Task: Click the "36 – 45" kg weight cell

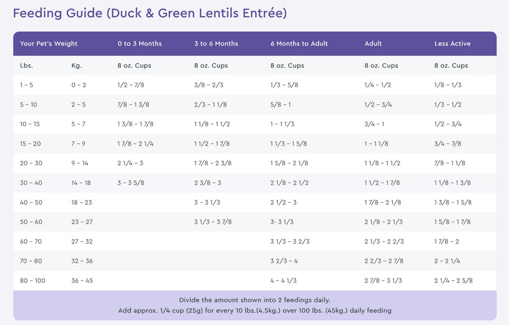Action: 82,281
